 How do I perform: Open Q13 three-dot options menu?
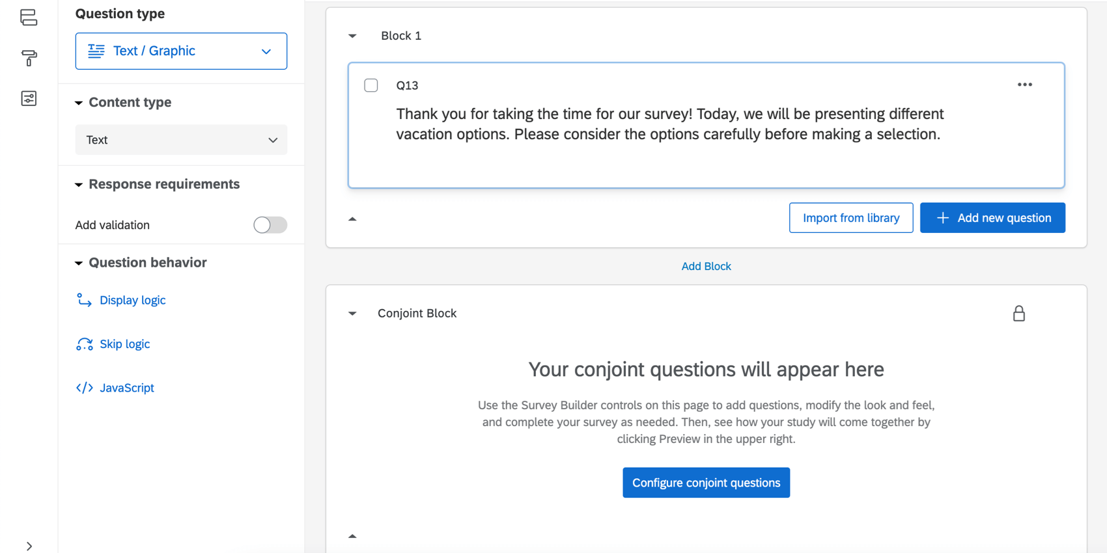click(1024, 85)
